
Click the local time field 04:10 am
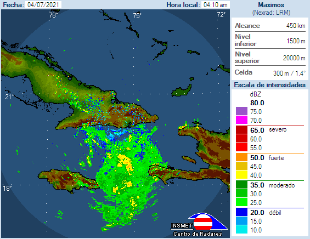pyautogui.click(x=215, y=5)
